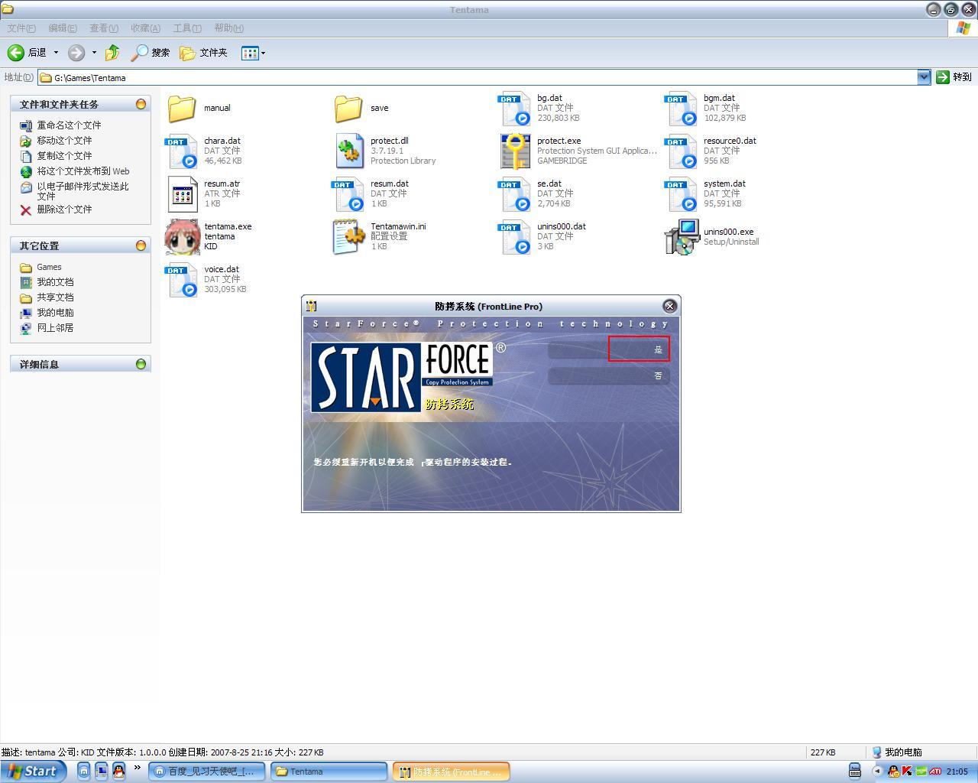This screenshot has height=783, width=978.
Task: Click the red K tray icon
Action: pos(907,772)
